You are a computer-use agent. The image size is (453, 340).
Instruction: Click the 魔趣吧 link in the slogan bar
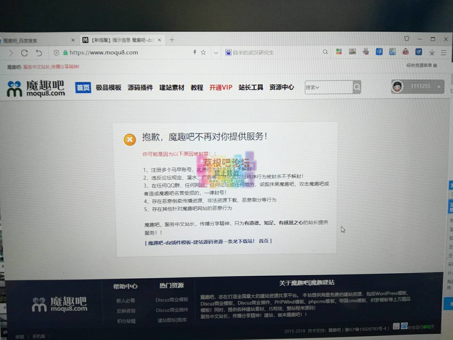click(14, 67)
